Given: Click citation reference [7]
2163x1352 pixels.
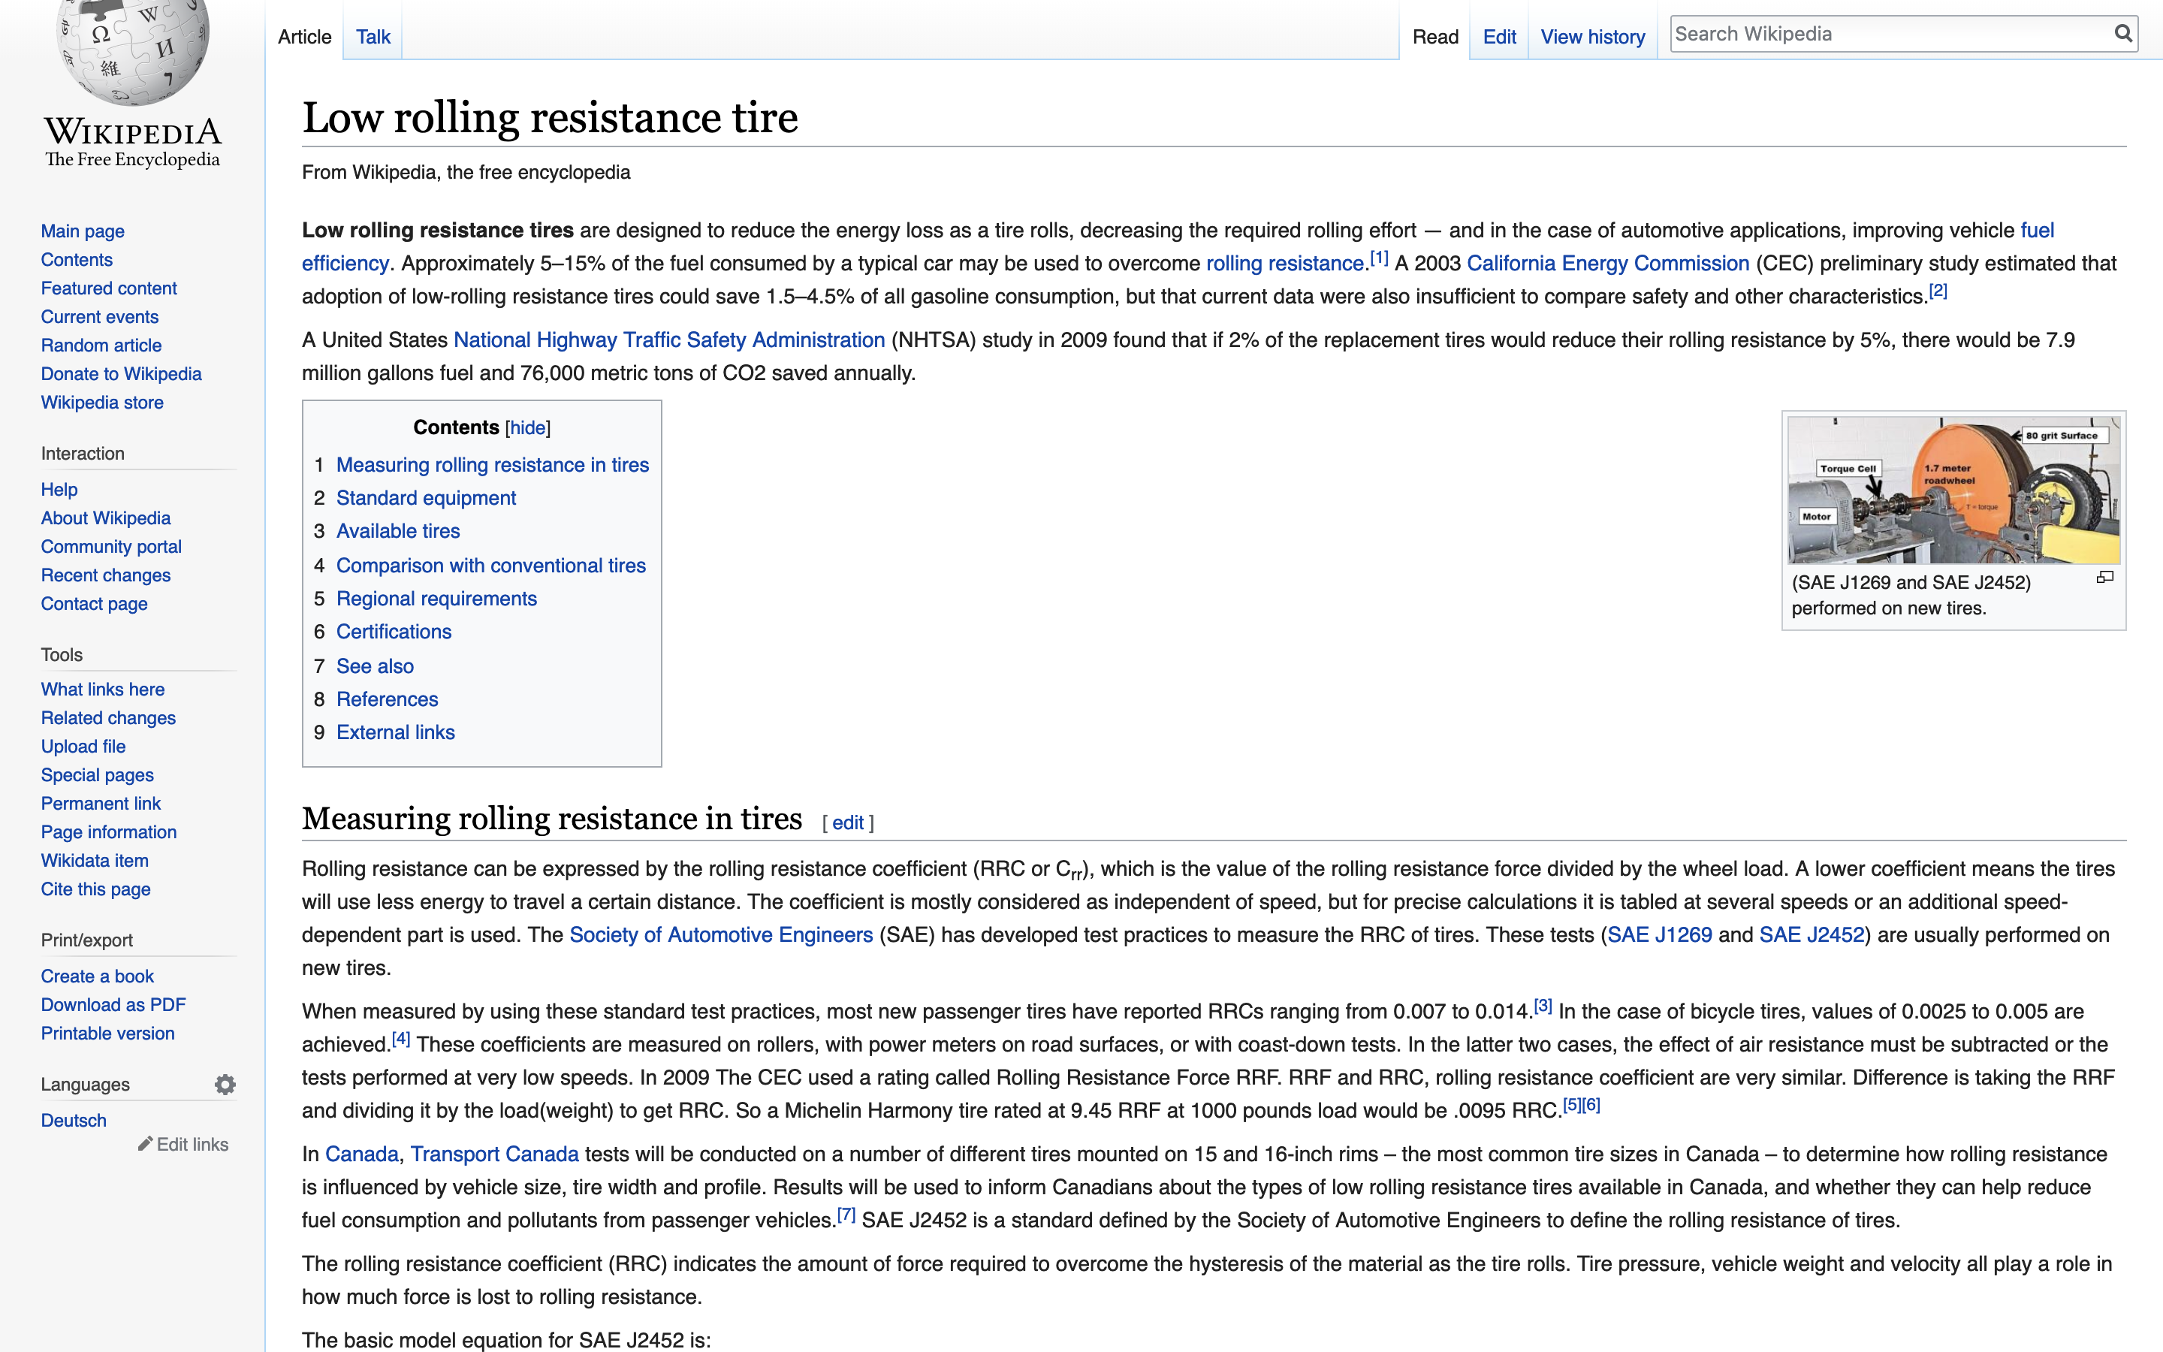Looking at the screenshot, I should (846, 1215).
